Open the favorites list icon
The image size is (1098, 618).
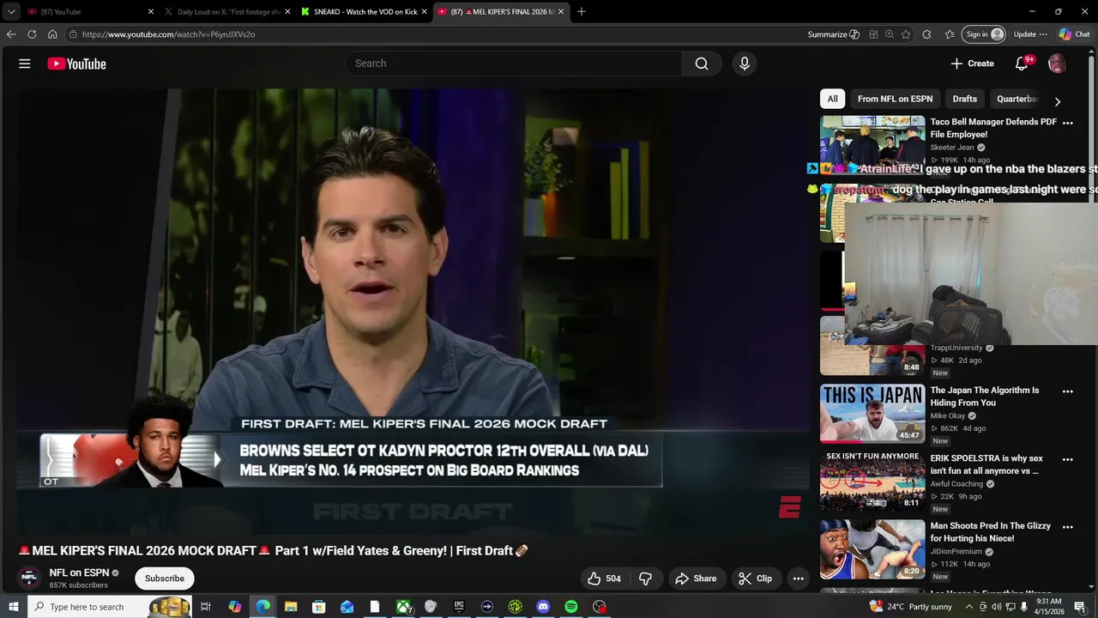[x=950, y=34]
